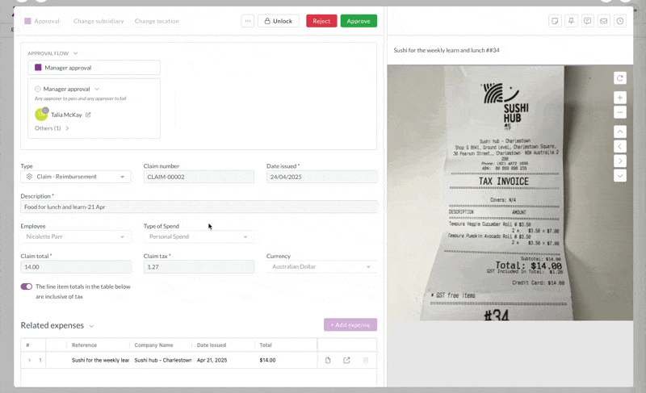Click the Reference column header
Screen dimensions: 646x393
pos(84,345)
